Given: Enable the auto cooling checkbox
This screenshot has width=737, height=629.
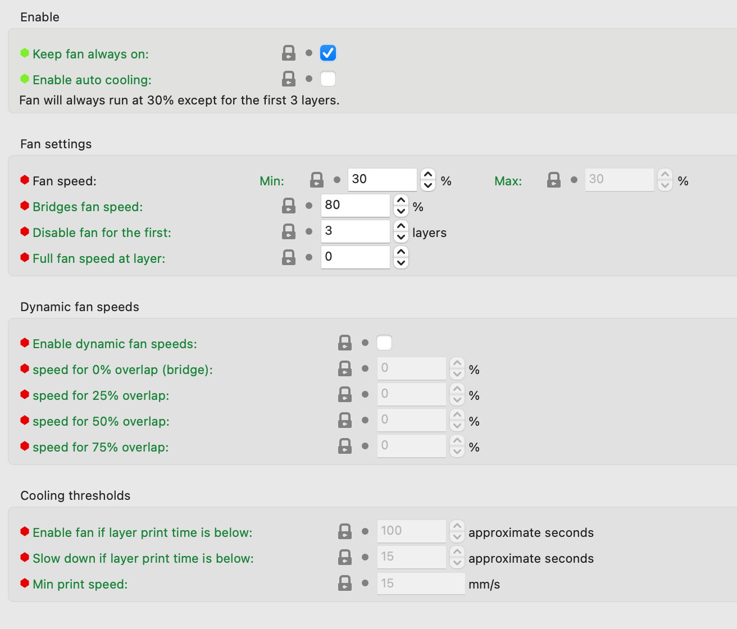Looking at the screenshot, I should tap(328, 79).
